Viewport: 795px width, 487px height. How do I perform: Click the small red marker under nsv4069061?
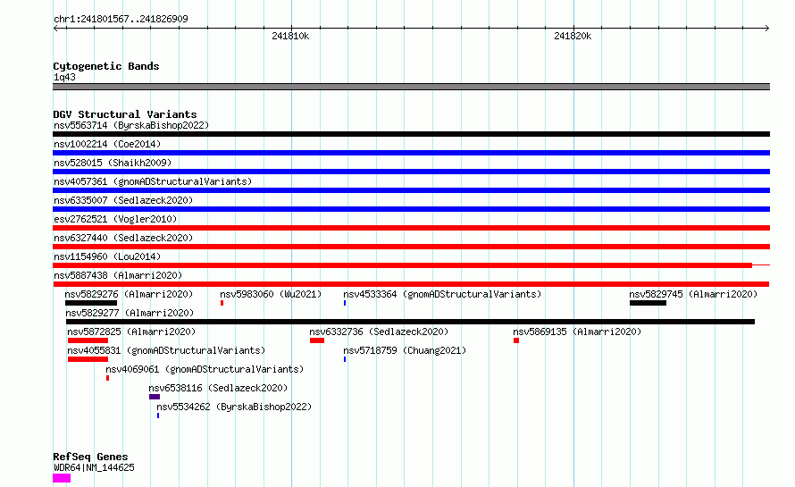point(107,378)
